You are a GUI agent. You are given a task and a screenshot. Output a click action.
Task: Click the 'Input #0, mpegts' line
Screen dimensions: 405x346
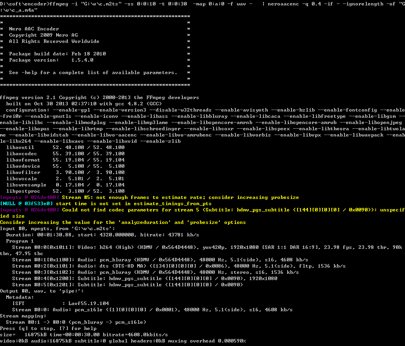[57, 229]
